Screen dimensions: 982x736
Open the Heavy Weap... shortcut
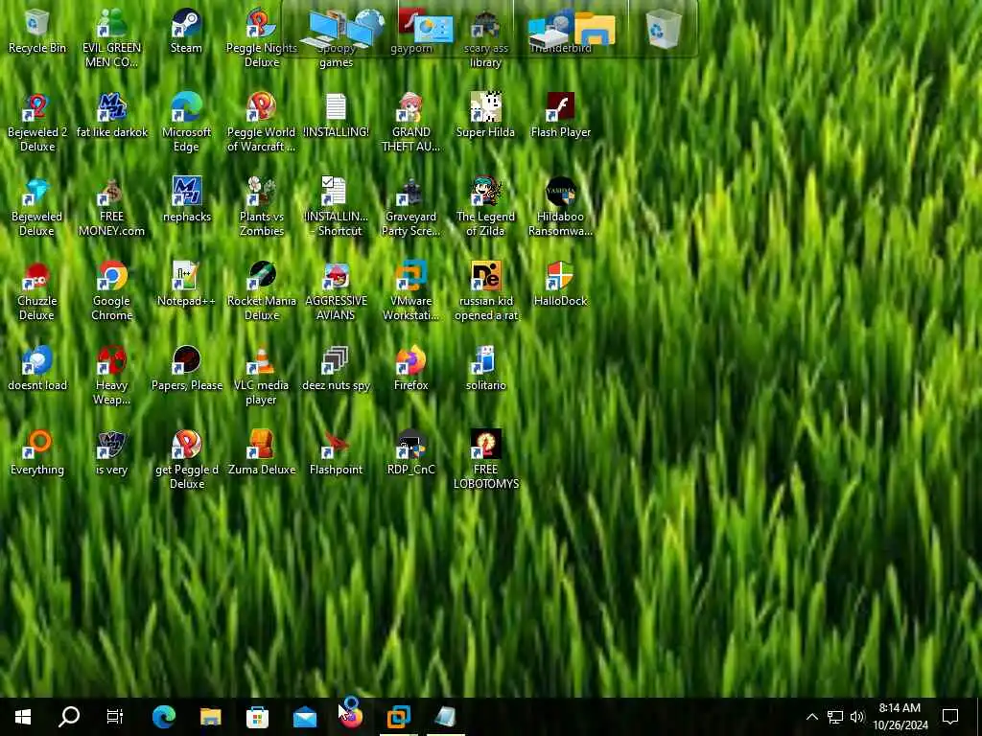(111, 376)
